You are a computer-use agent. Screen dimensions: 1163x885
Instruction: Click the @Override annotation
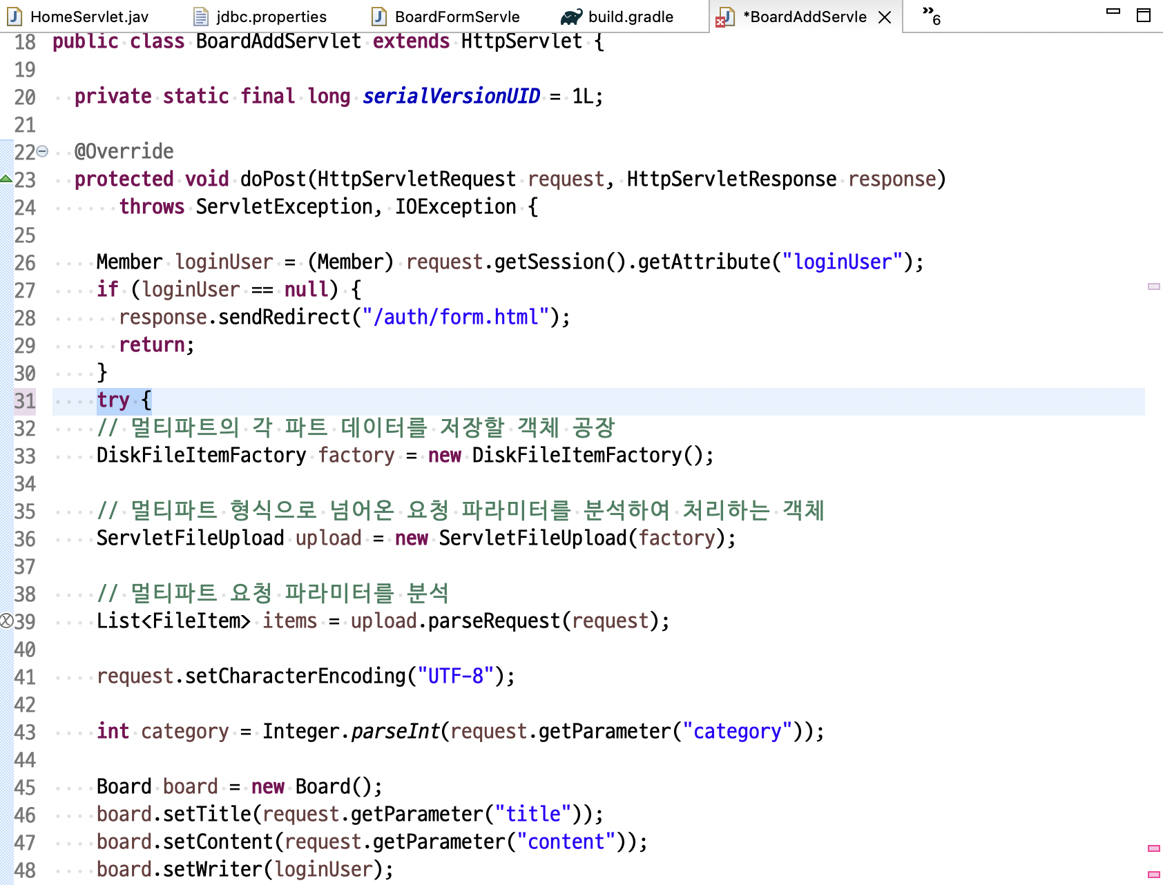coord(124,151)
